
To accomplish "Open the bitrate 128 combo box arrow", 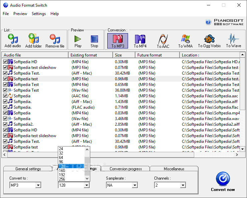I will pyautogui.click(x=87, y=185).
